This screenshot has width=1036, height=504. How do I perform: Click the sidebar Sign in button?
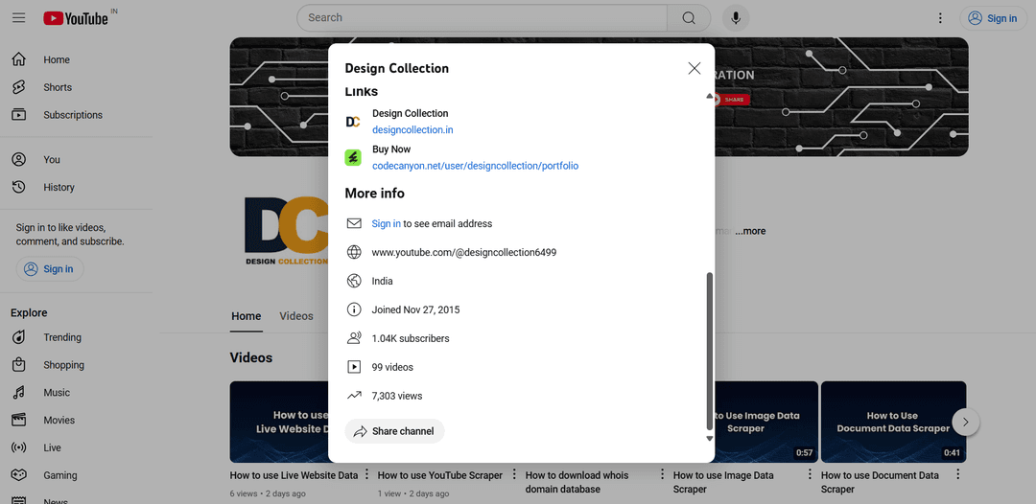pyautogui.click(x=50, y=268)
